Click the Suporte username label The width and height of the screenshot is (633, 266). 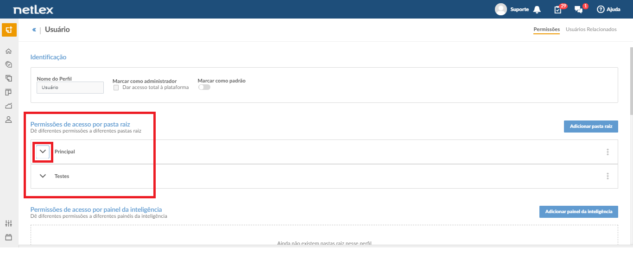[x=519, y=9]
